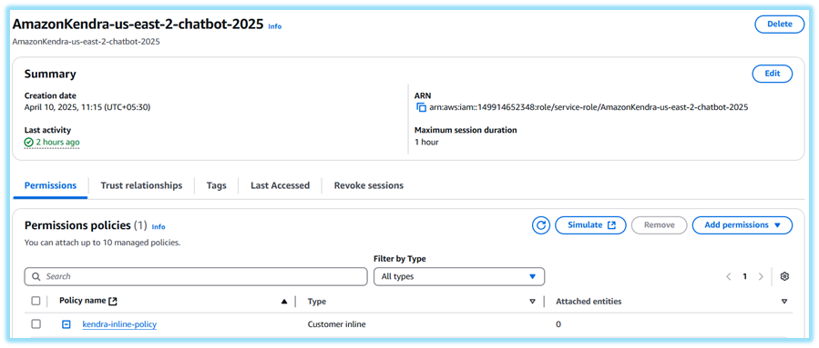Focus the policy Search field

(196, 276)
